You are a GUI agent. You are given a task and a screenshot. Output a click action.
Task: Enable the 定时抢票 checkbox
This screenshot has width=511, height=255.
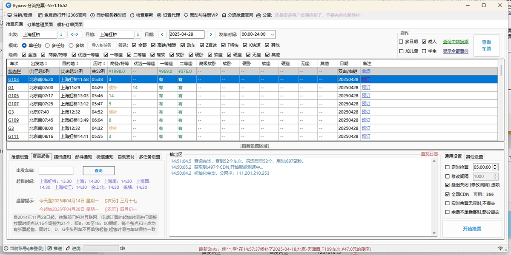[x=447, y=167]
